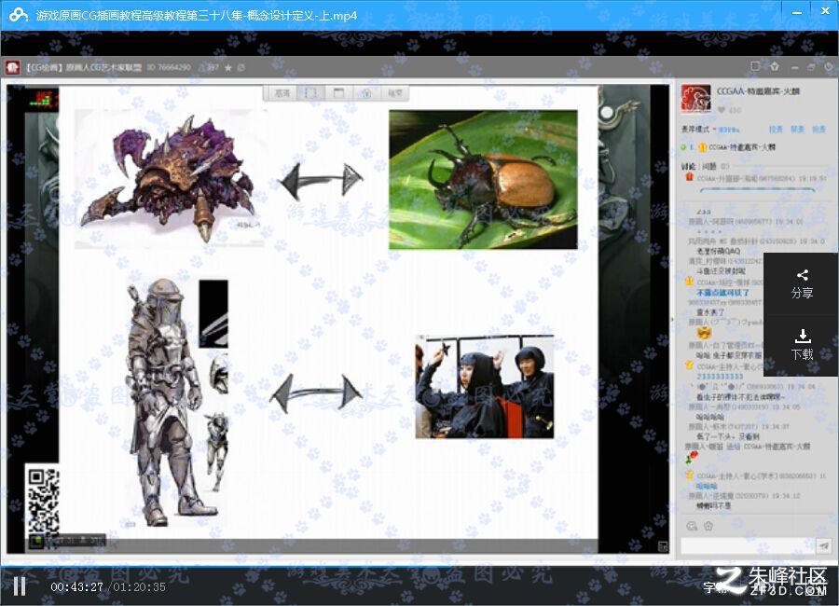Click the CCGAA host avatar image
This screenshot has height=606, width=839.
click(695, 99)
